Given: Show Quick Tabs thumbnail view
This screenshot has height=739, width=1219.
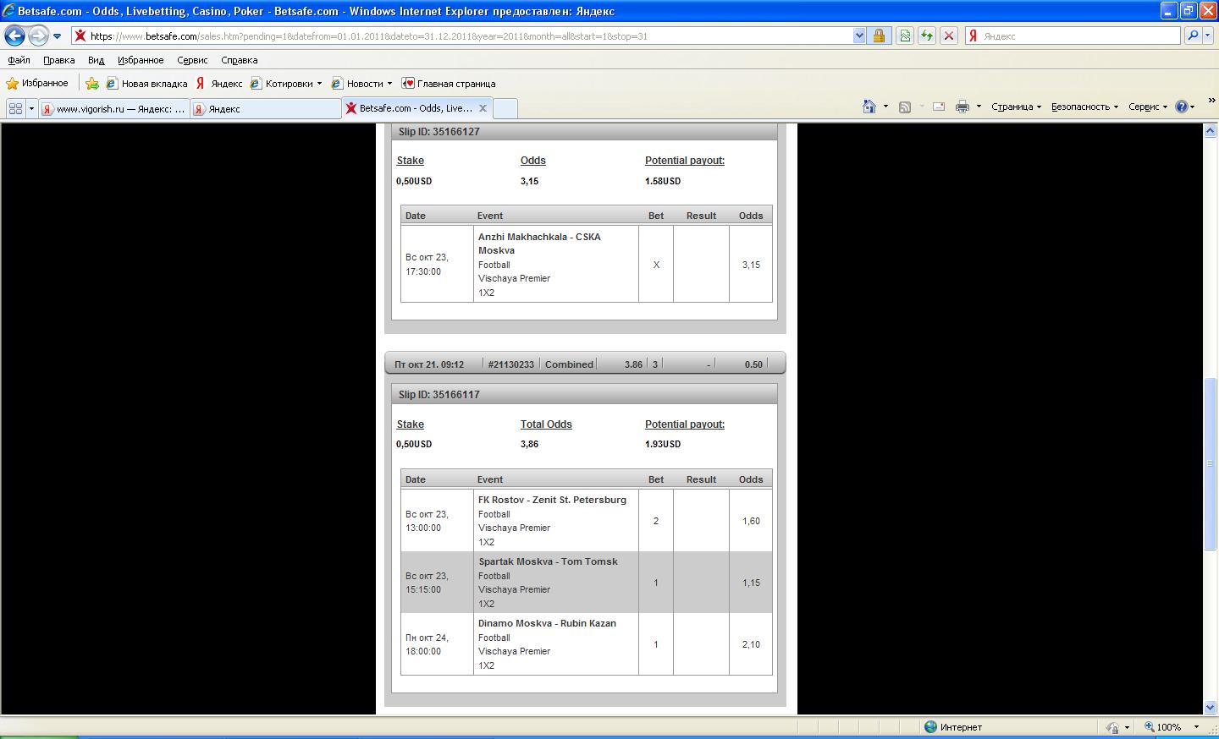Looking at the screenshot, I should (x=15, y=108).
